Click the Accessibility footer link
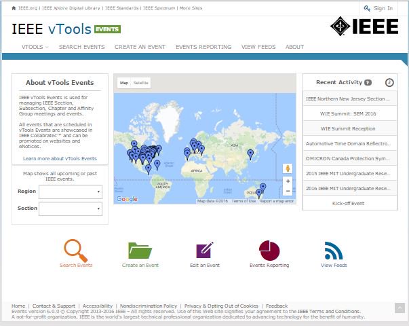The image size is (409, 326). click(98, 306)
